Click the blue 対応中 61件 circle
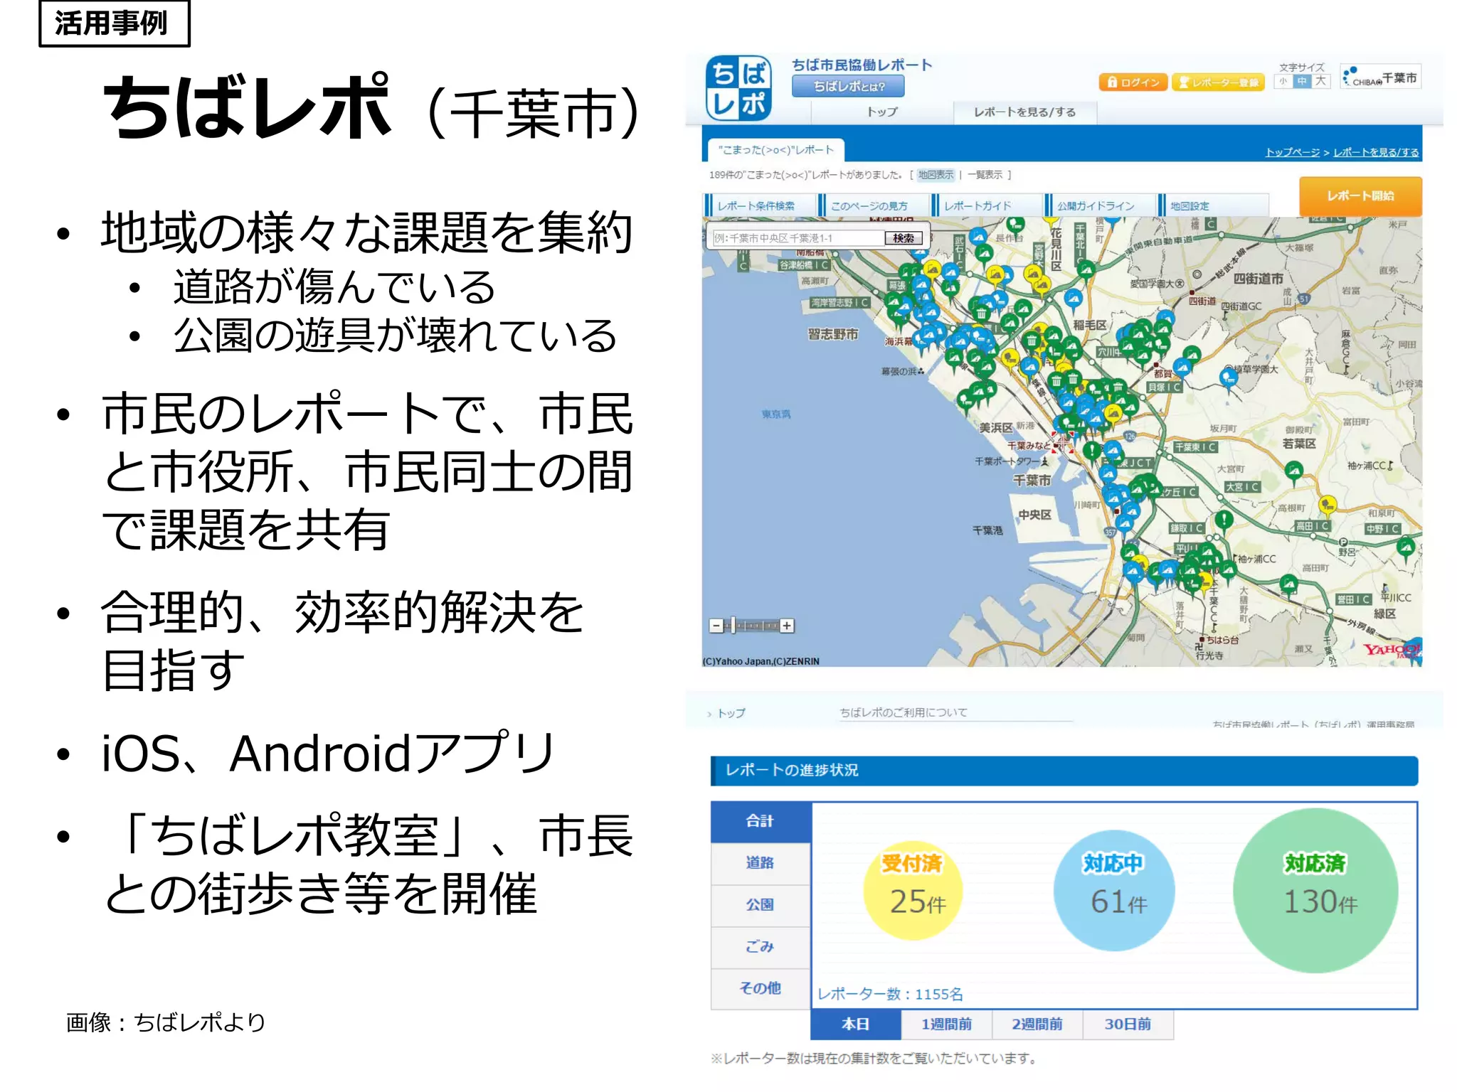This screenshot has height=1092, width=1457. 1114,889
